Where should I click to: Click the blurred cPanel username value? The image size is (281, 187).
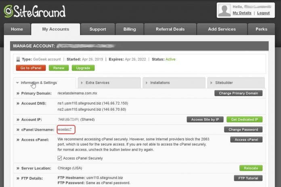click(65, 130)
